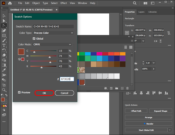Select the Type tool in toolbar
Image resolution: width=175 pixels, height=135 pixels.
tap(4, 45)
